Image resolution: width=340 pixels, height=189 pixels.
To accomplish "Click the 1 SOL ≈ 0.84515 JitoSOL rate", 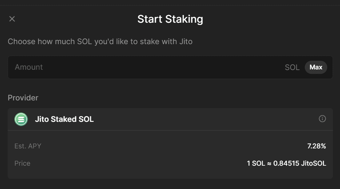I will coord(286,163).
